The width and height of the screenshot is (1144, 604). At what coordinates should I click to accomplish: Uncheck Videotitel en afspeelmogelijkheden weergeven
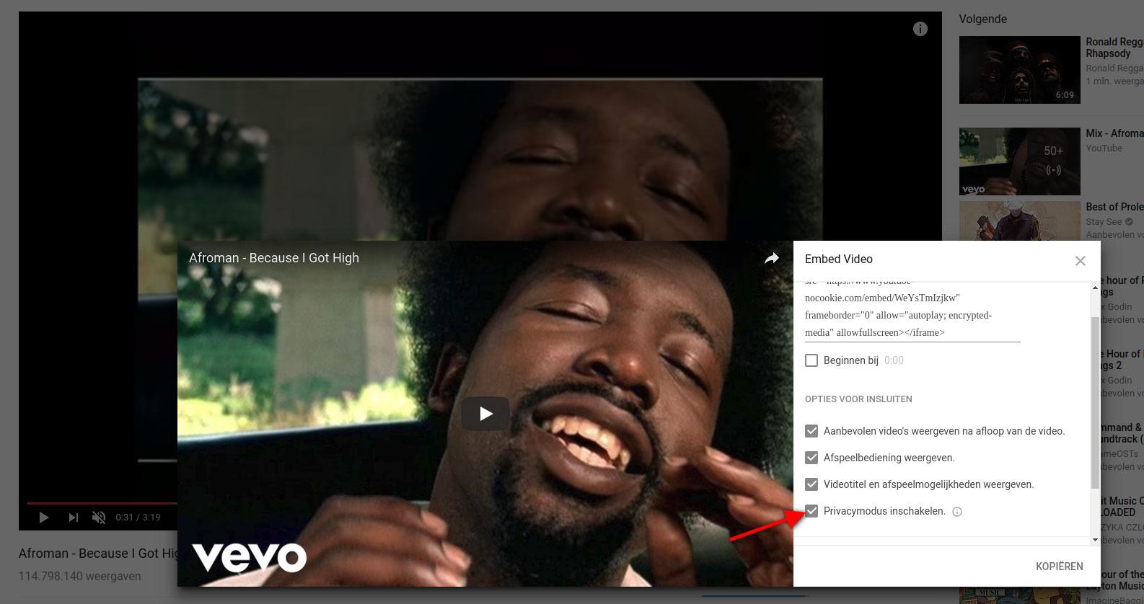coord(811,484)
